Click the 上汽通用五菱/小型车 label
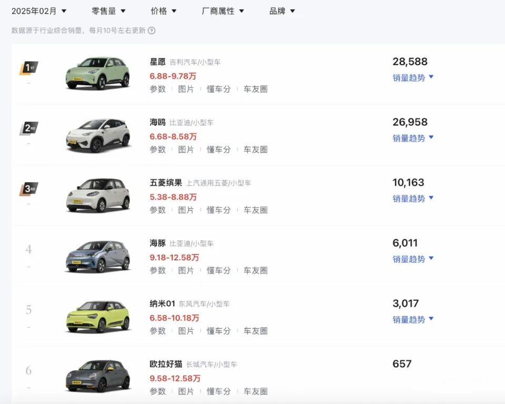 click(x=219, y=183)
